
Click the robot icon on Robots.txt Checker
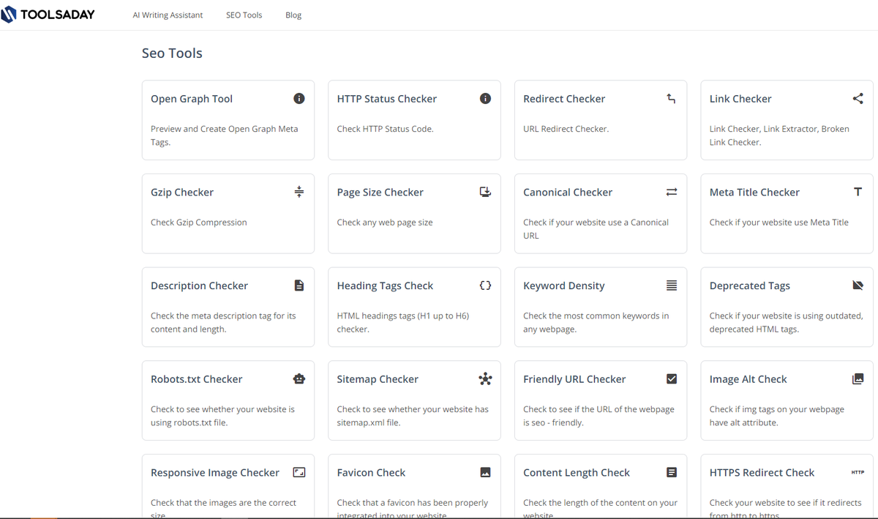(x=299, y=379)
